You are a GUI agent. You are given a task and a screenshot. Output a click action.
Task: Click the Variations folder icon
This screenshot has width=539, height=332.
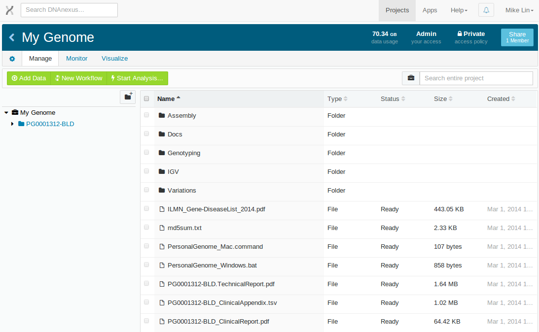pos(162,190)
